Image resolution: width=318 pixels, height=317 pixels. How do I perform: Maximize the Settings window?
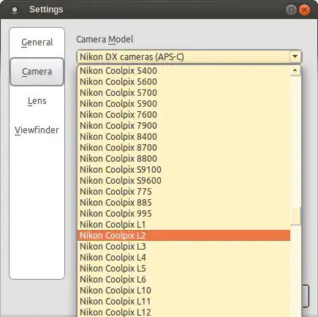(291, 10)
